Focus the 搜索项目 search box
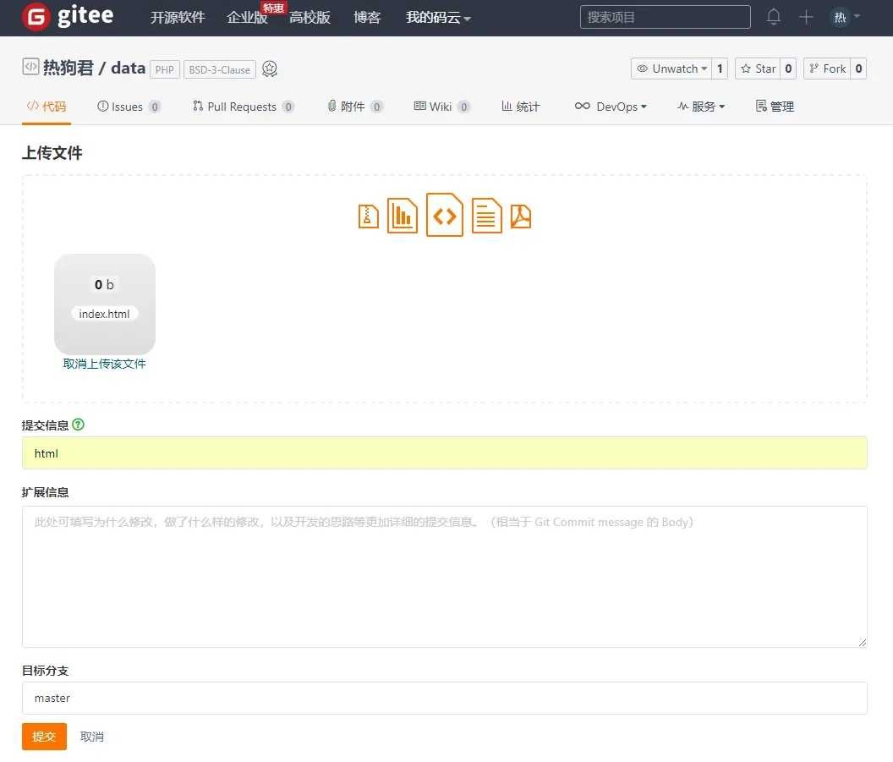Image resolution: width=893 pixels, height=762 pixels. (666, 17)
